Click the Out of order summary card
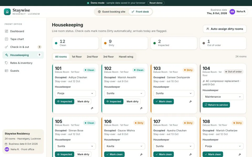Image resolution: width=252 pixels, height=157 pixels. [223, 43]
